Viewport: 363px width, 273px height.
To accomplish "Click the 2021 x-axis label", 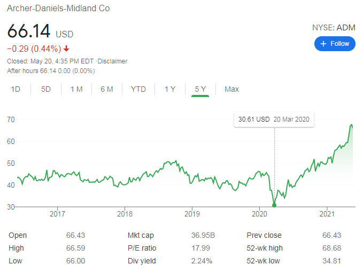I will pos(327,214).
